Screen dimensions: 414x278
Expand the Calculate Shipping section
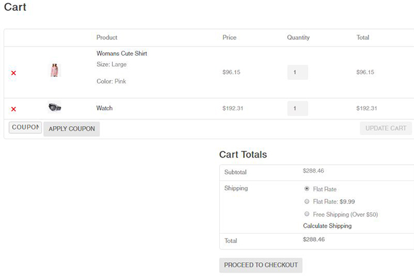click(x=327, y=226)
